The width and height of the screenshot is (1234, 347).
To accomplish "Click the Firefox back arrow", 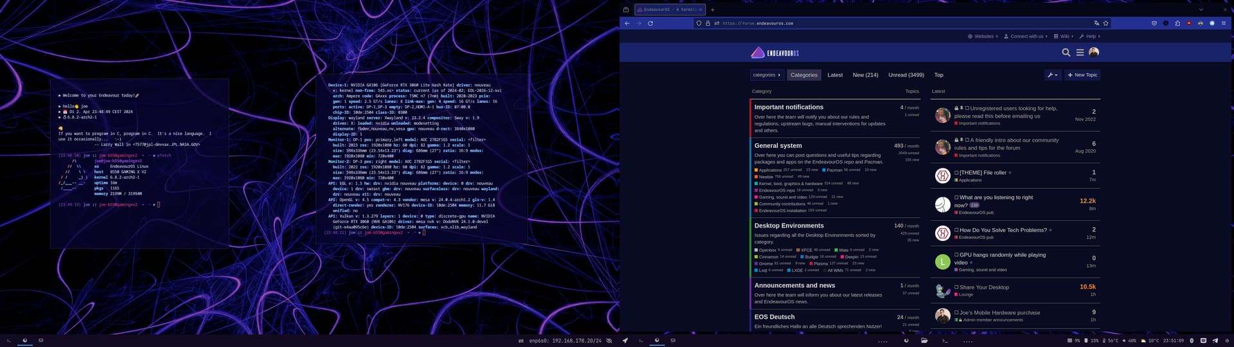I will click(x=627, y=23).
